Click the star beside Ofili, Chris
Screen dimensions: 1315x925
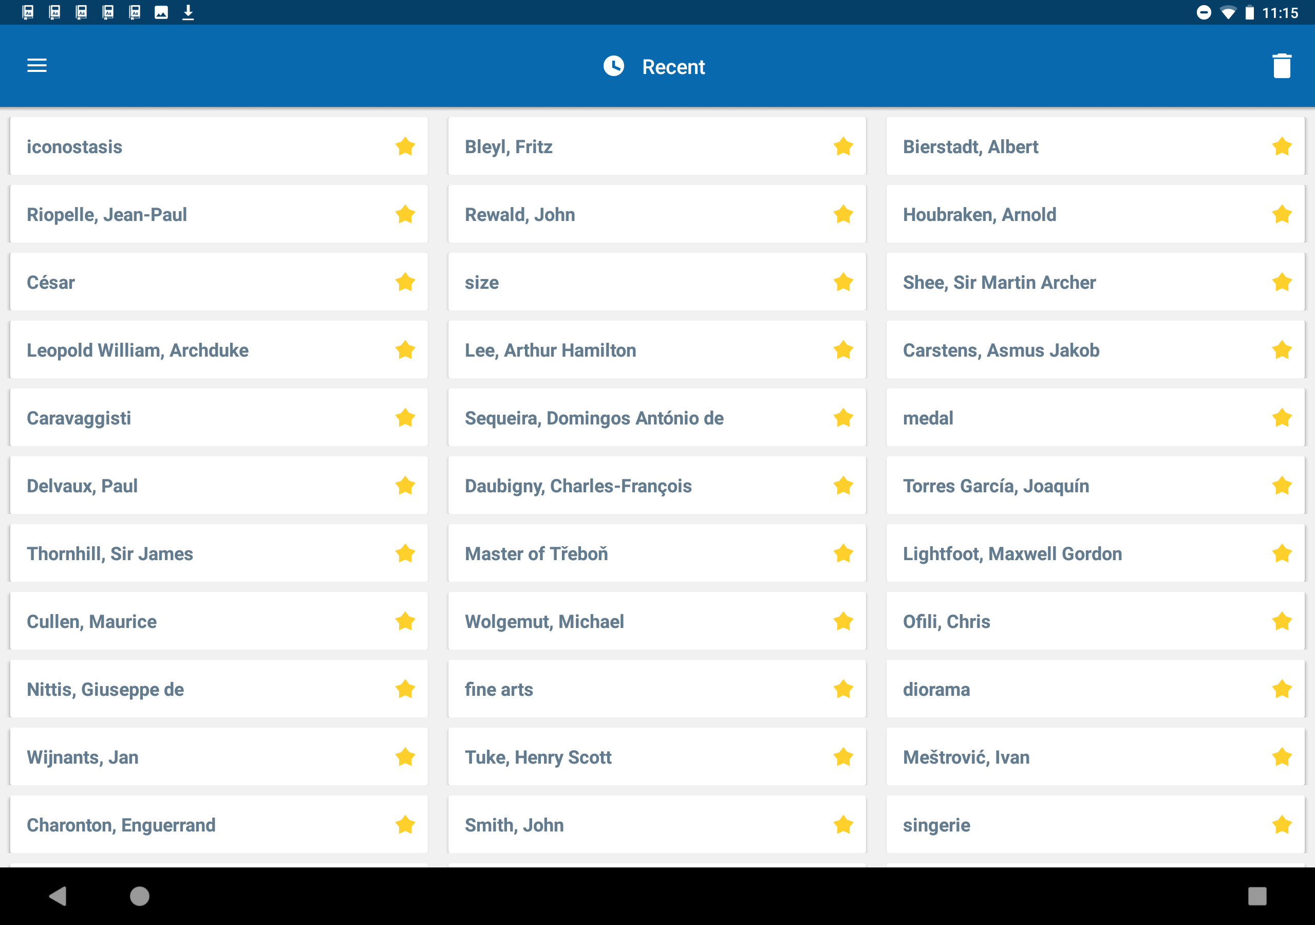[1282, 621]
